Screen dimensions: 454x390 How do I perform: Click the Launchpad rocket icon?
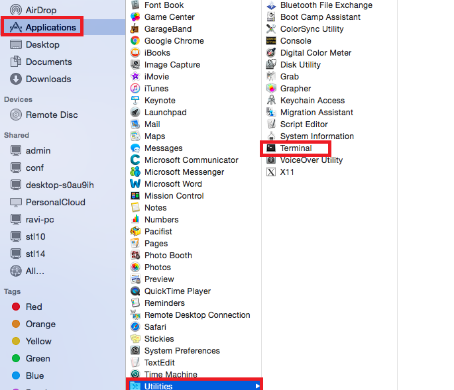click(x=135, y=113)
